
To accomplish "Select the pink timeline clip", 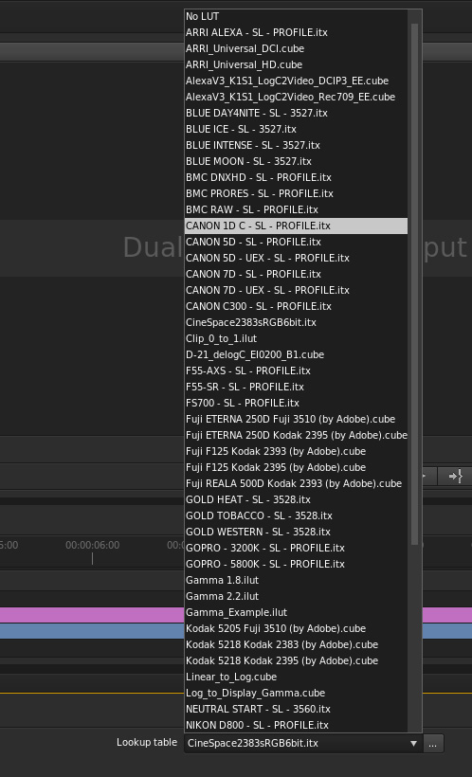I will [92, 615].
